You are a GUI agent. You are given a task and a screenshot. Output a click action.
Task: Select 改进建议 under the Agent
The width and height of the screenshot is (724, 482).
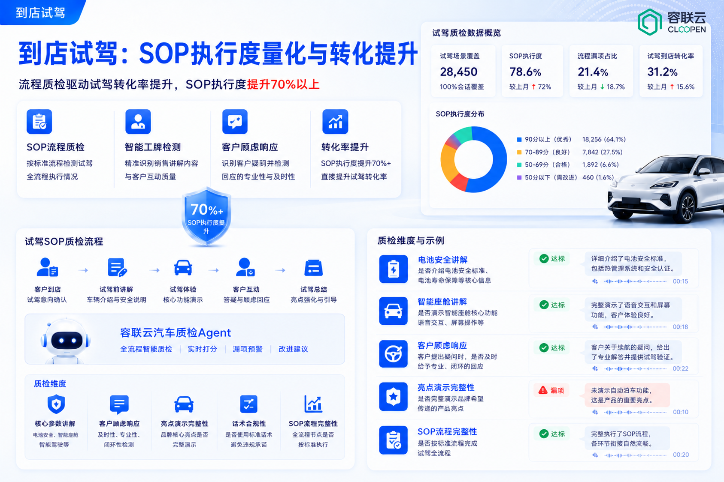(294, 349)
